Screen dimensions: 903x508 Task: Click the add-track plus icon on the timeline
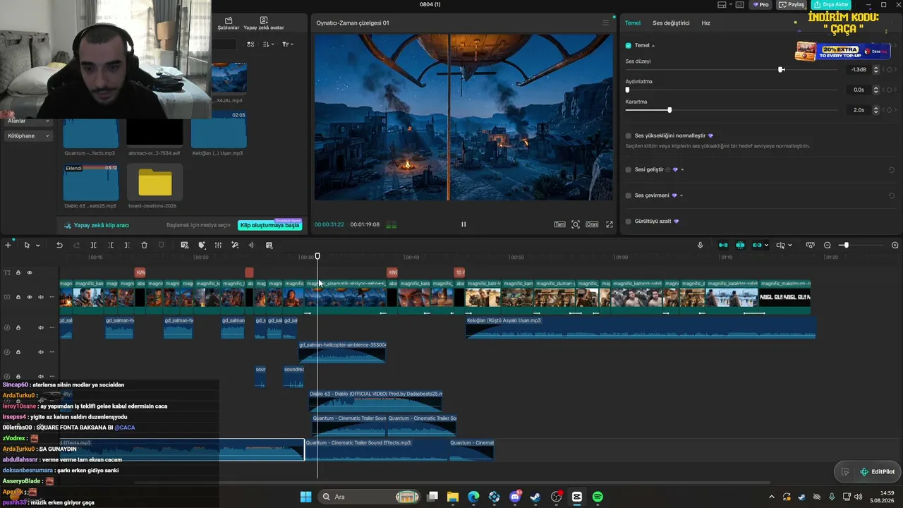tap(8, 245)
